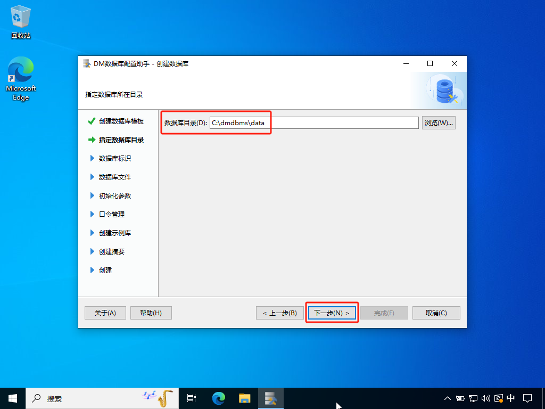
Task: Click the DM assistant title bar icon
Action: 87,64
